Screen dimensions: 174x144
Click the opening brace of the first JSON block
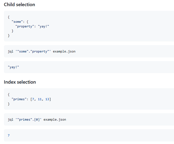point(9,17)
